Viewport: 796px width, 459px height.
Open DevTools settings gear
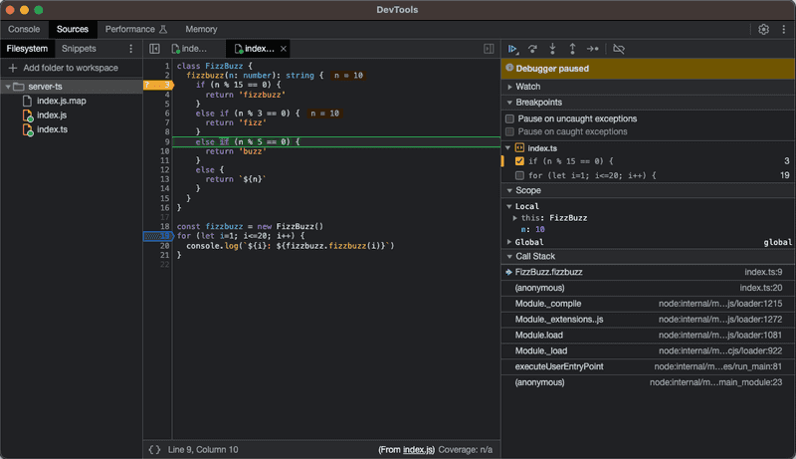[x=763, y=30]
